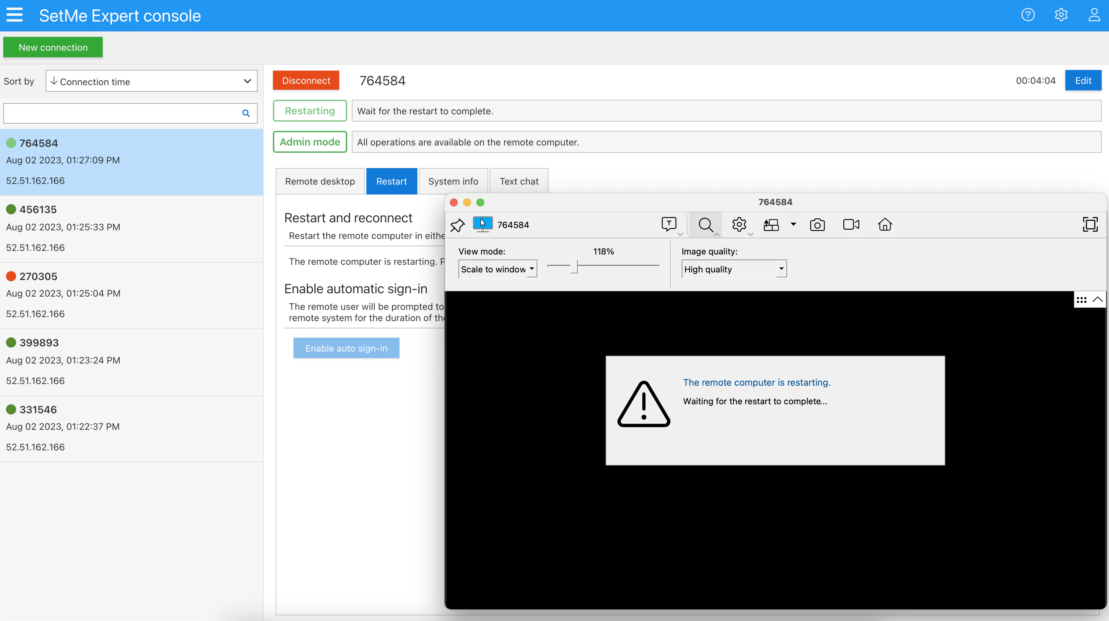Select the magnifier zoom tool
Screen dimensions: 1109x621
[x=706, y=224]
